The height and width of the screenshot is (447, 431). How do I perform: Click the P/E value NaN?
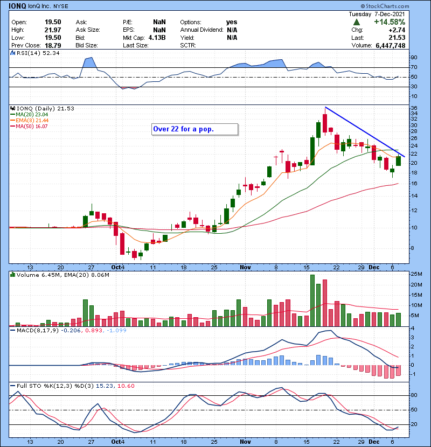[159, 22]
